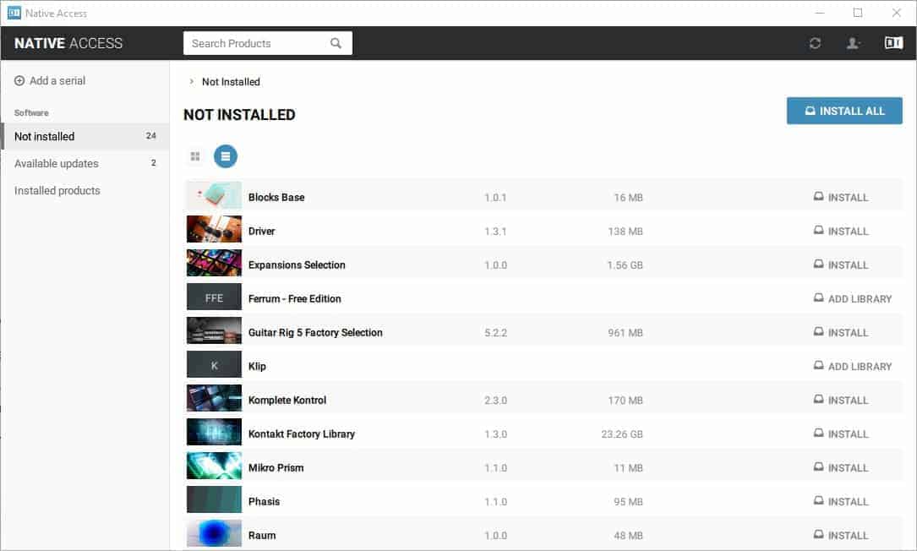Open the Not installed sidebar section
917x551 pixels.
(x=45, y=136)
